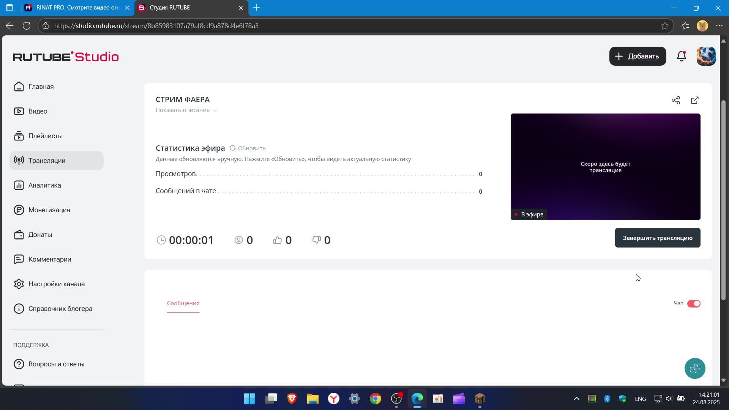Go to Монетизация in the sidebar

(49, 210)
